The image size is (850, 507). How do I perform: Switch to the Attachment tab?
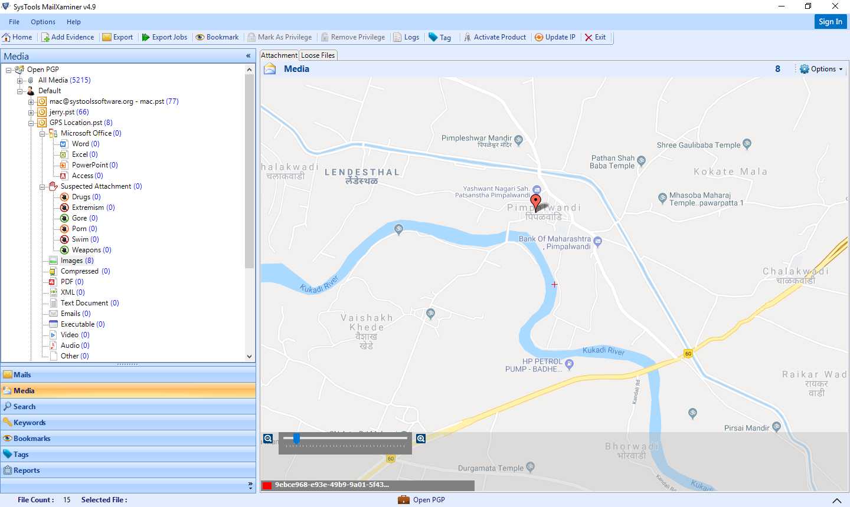click(279, 55)
